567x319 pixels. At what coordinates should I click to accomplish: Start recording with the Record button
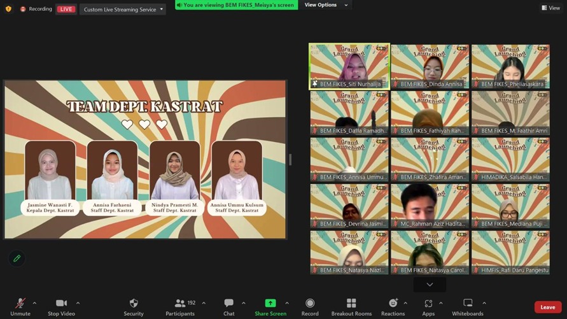(x=310, y=304)
